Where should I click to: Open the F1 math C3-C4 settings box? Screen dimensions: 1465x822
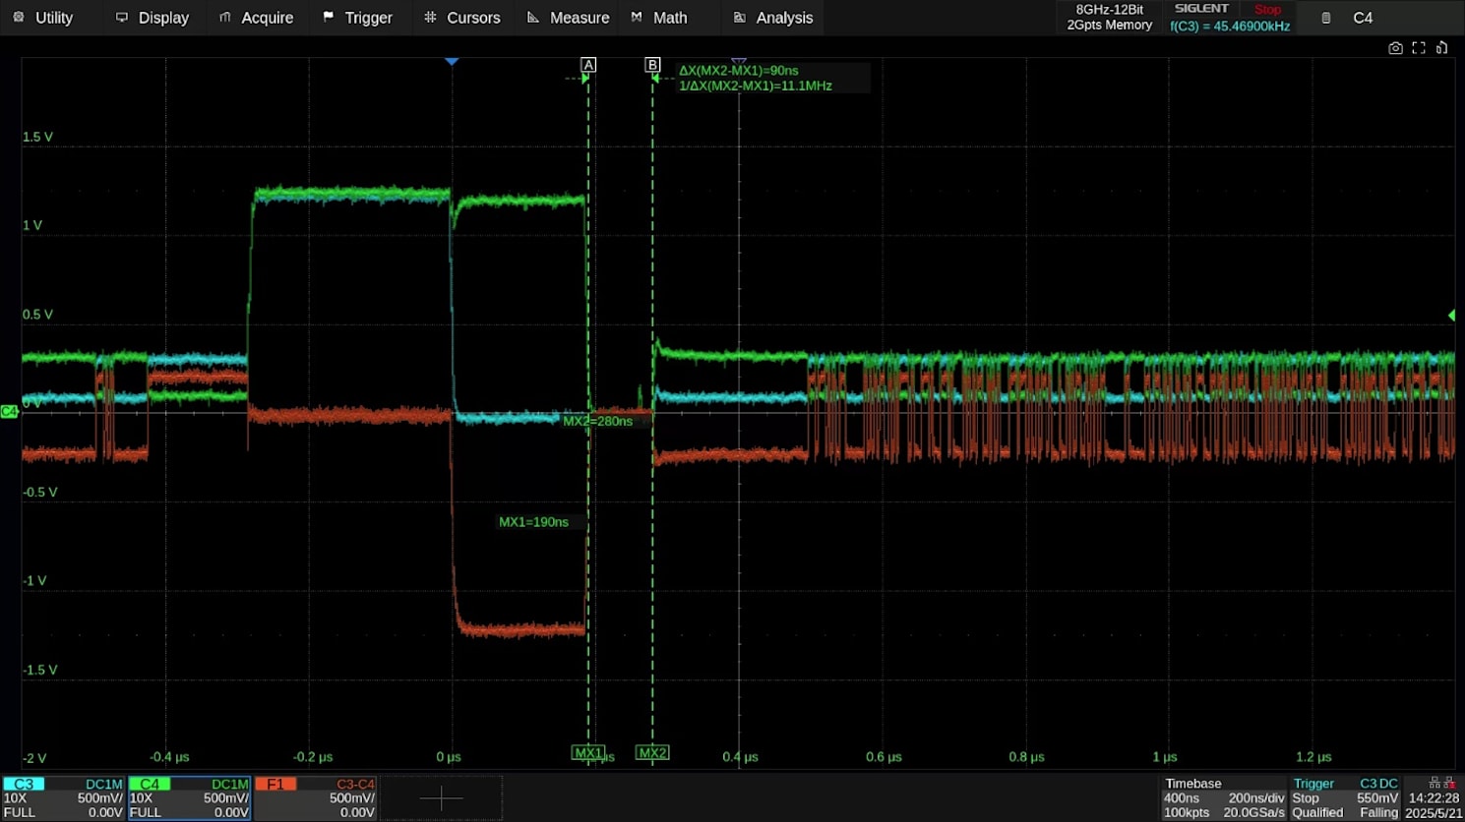coord(316,797)
